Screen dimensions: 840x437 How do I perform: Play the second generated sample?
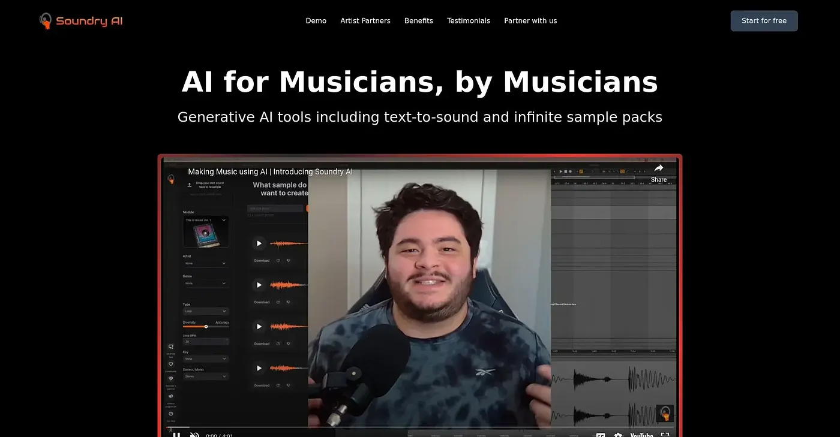point(259,285)
